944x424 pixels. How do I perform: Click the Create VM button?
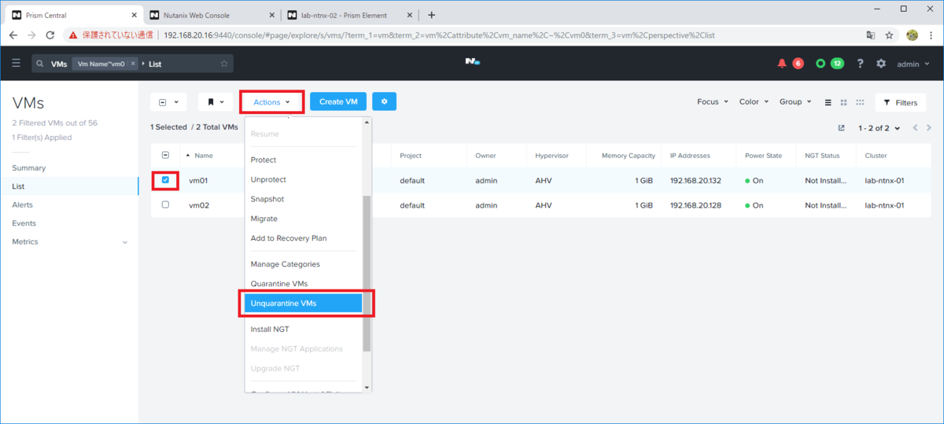(x=338, y=101)
